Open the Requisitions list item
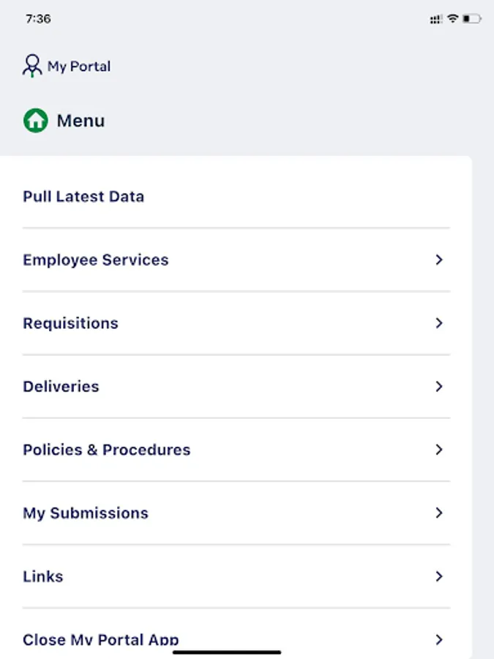 coord(70,323)
